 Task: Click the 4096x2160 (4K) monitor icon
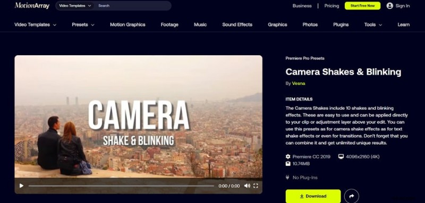pyautogui.click(x=341, y=156)
